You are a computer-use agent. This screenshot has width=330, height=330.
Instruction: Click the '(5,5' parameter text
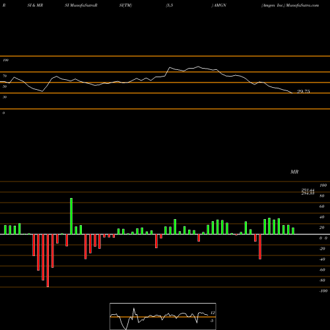[x=170, y=5]
